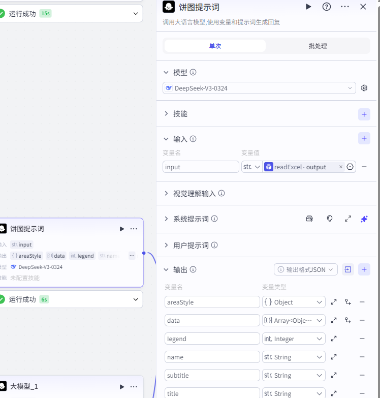Open variable selector for input value

point(350,167)
